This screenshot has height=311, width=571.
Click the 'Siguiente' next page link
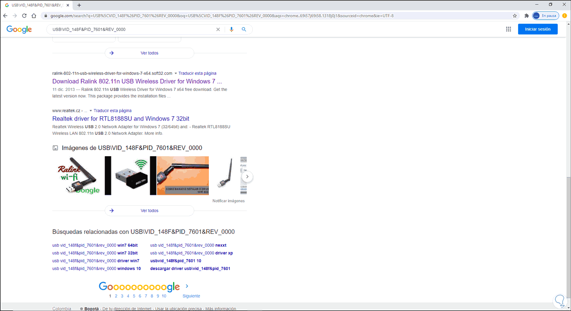(191, 296)
